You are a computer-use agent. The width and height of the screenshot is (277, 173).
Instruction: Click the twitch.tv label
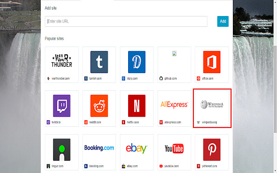coord(56,122)
